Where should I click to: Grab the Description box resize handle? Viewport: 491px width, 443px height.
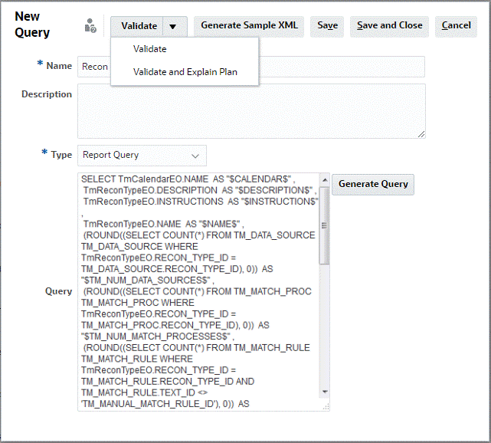pyautogui.click(x=421, y=133)
